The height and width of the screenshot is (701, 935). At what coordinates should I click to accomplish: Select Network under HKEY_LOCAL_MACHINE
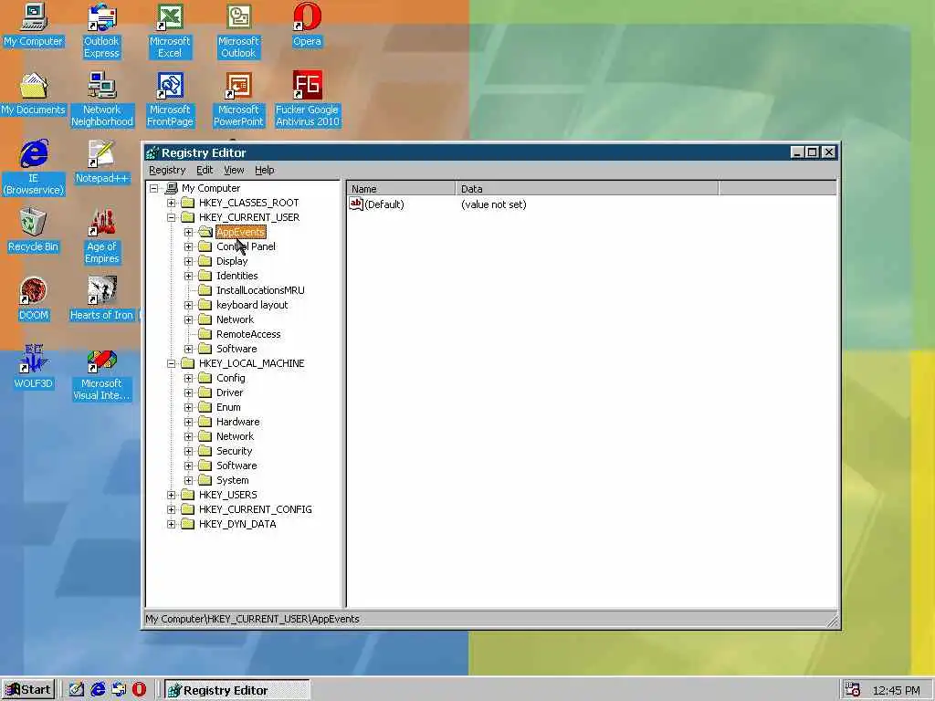(x=235, y=436)
